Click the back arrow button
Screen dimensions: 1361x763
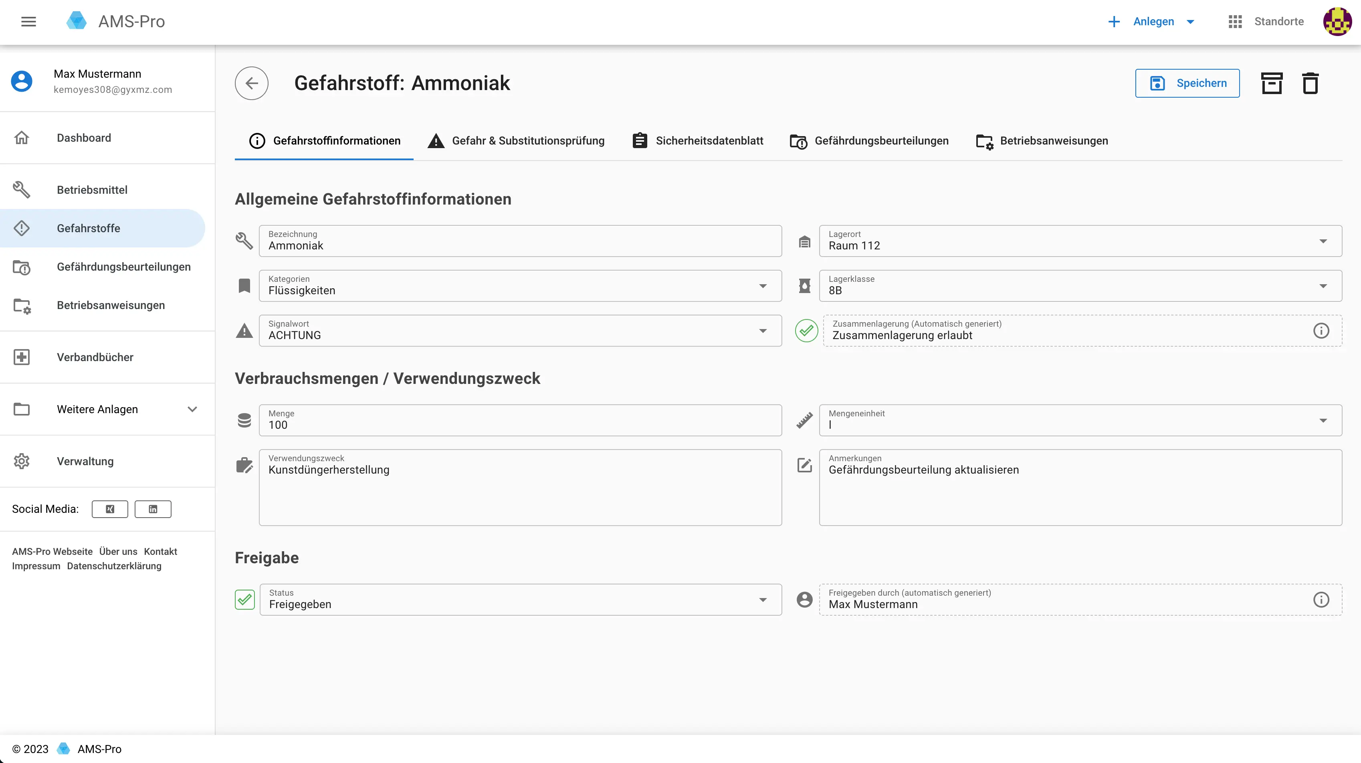[x=252, y=83]
